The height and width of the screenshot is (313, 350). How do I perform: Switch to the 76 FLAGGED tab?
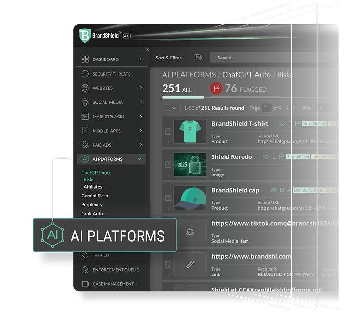(246, 89)
